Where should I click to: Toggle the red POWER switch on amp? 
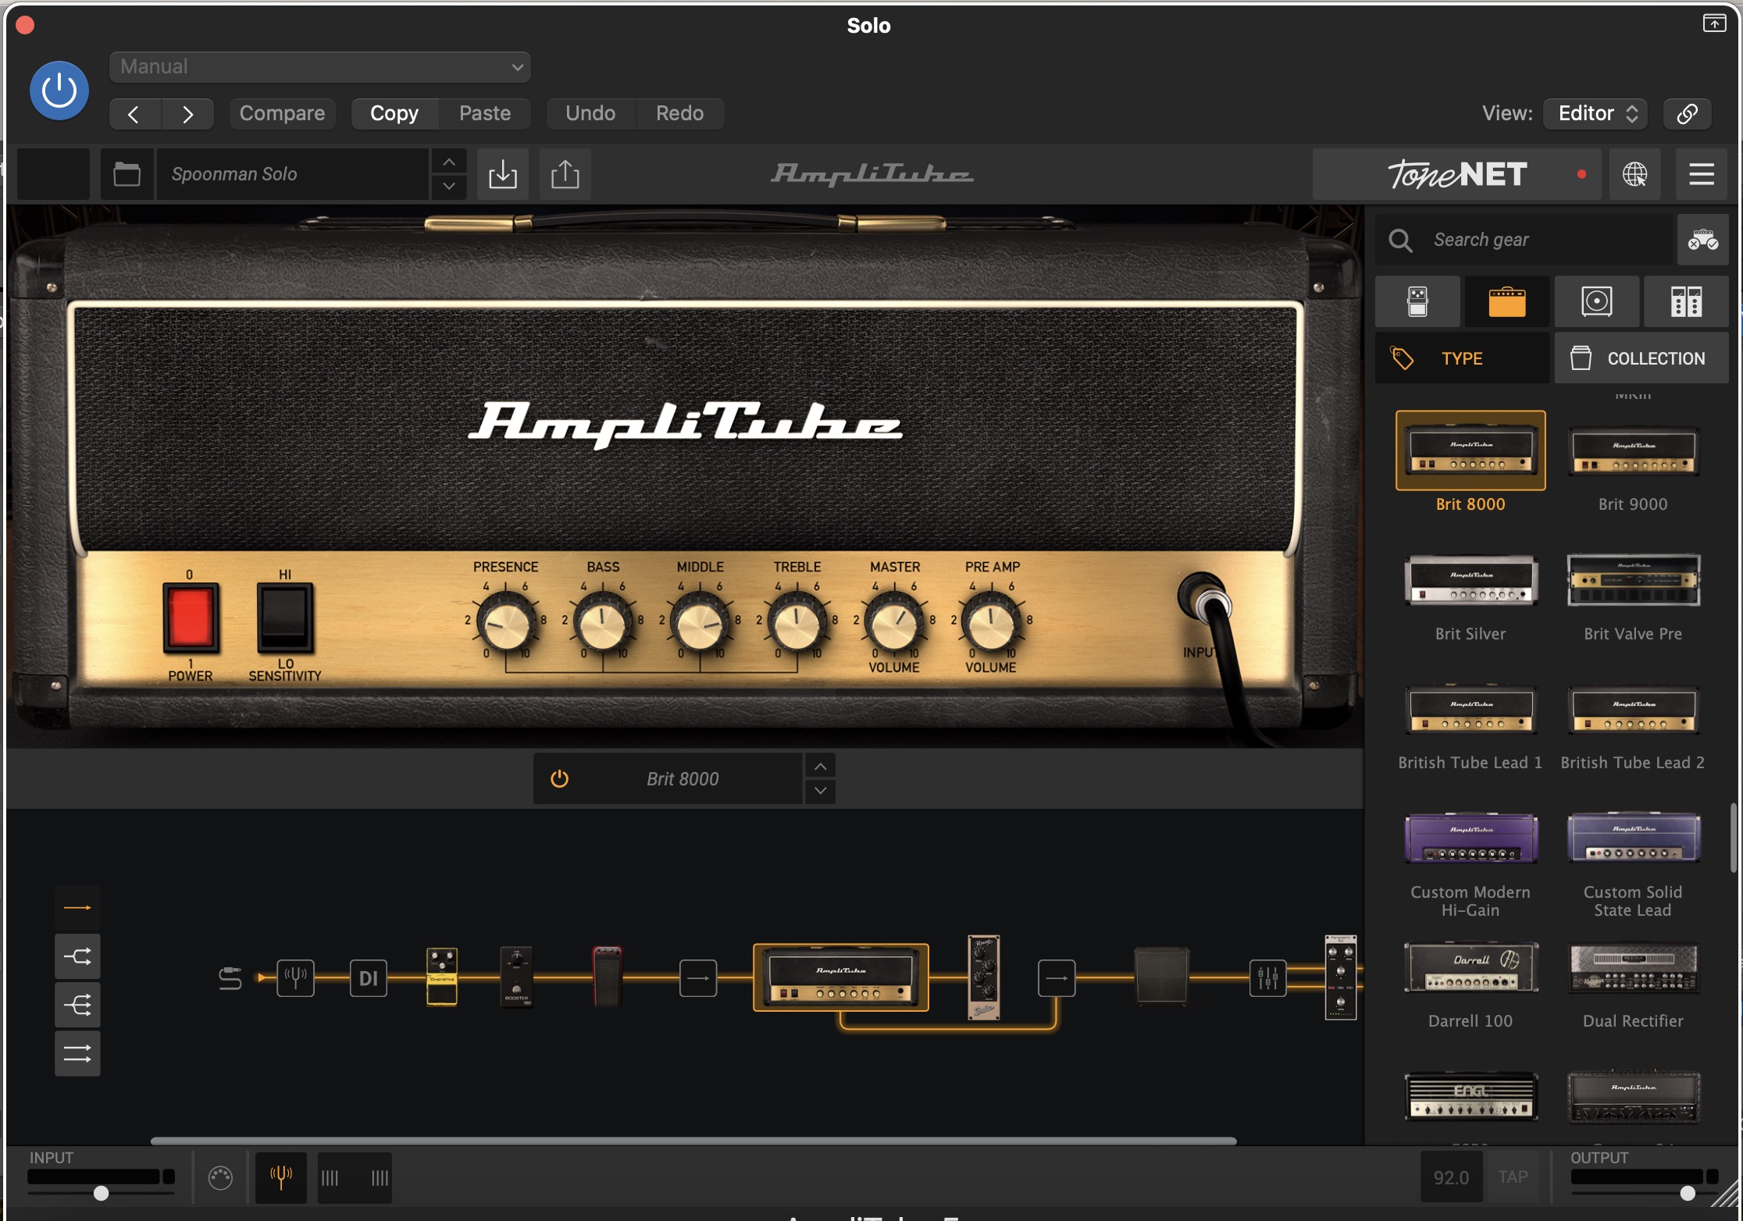tap(191, 618)
